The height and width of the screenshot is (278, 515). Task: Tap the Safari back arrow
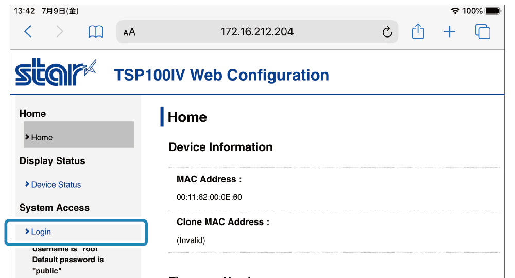[x=28, y=32]
